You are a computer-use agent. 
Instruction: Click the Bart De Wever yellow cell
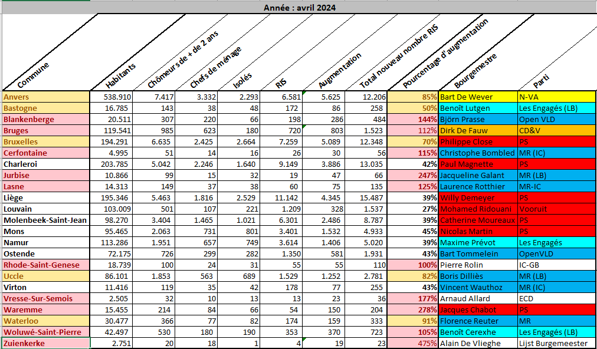pyautogui.click(x=477, y=97)
